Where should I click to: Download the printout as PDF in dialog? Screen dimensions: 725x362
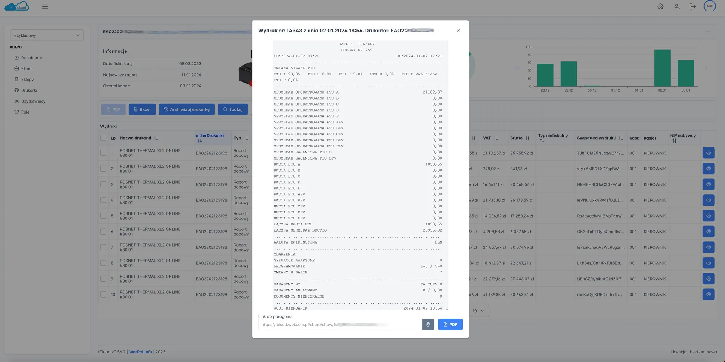pyautogui.click(x=450, y=324)
